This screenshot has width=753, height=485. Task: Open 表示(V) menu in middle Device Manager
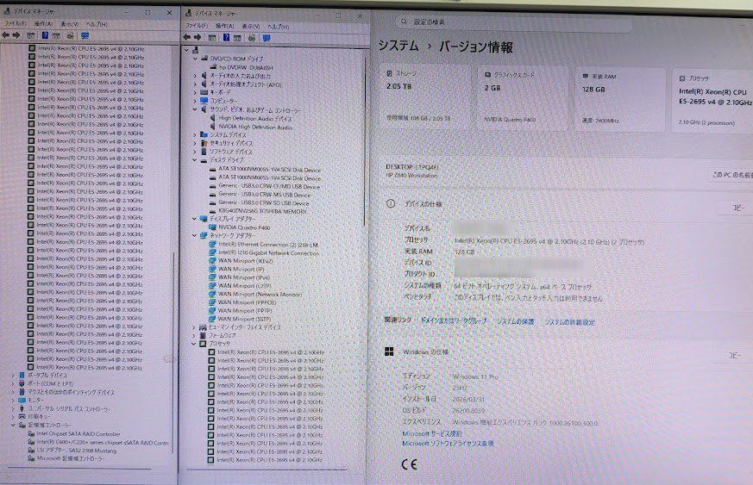(x=251, y=26)
